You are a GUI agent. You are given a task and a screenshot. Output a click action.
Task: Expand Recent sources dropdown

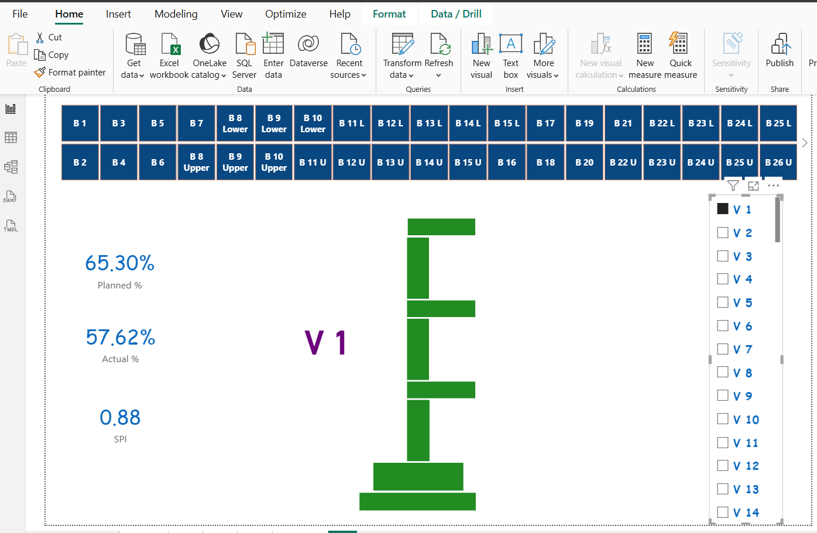[349, 75]
